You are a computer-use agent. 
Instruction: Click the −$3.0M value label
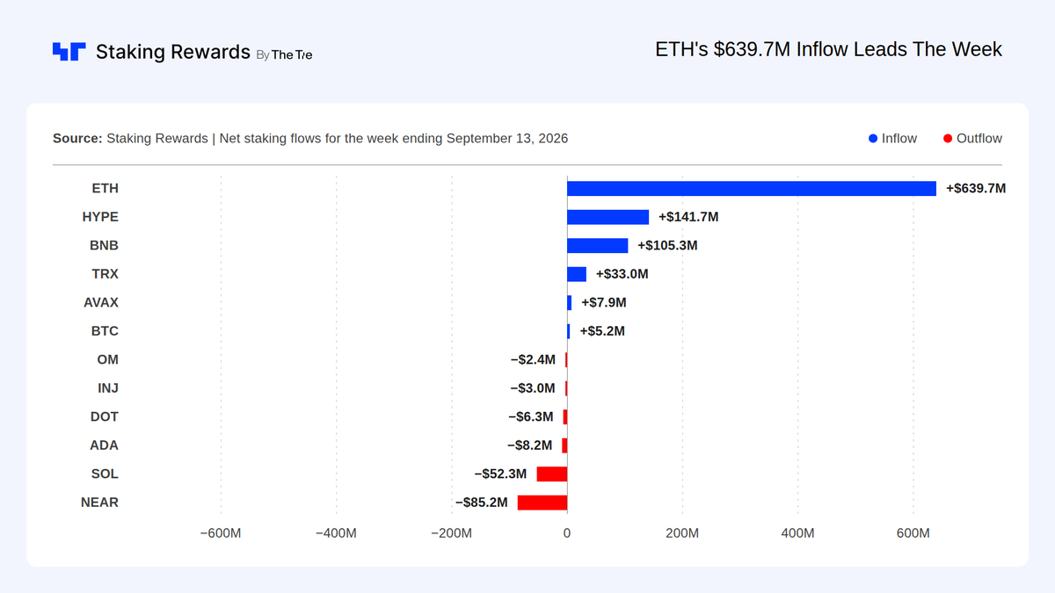coord(533,388)
